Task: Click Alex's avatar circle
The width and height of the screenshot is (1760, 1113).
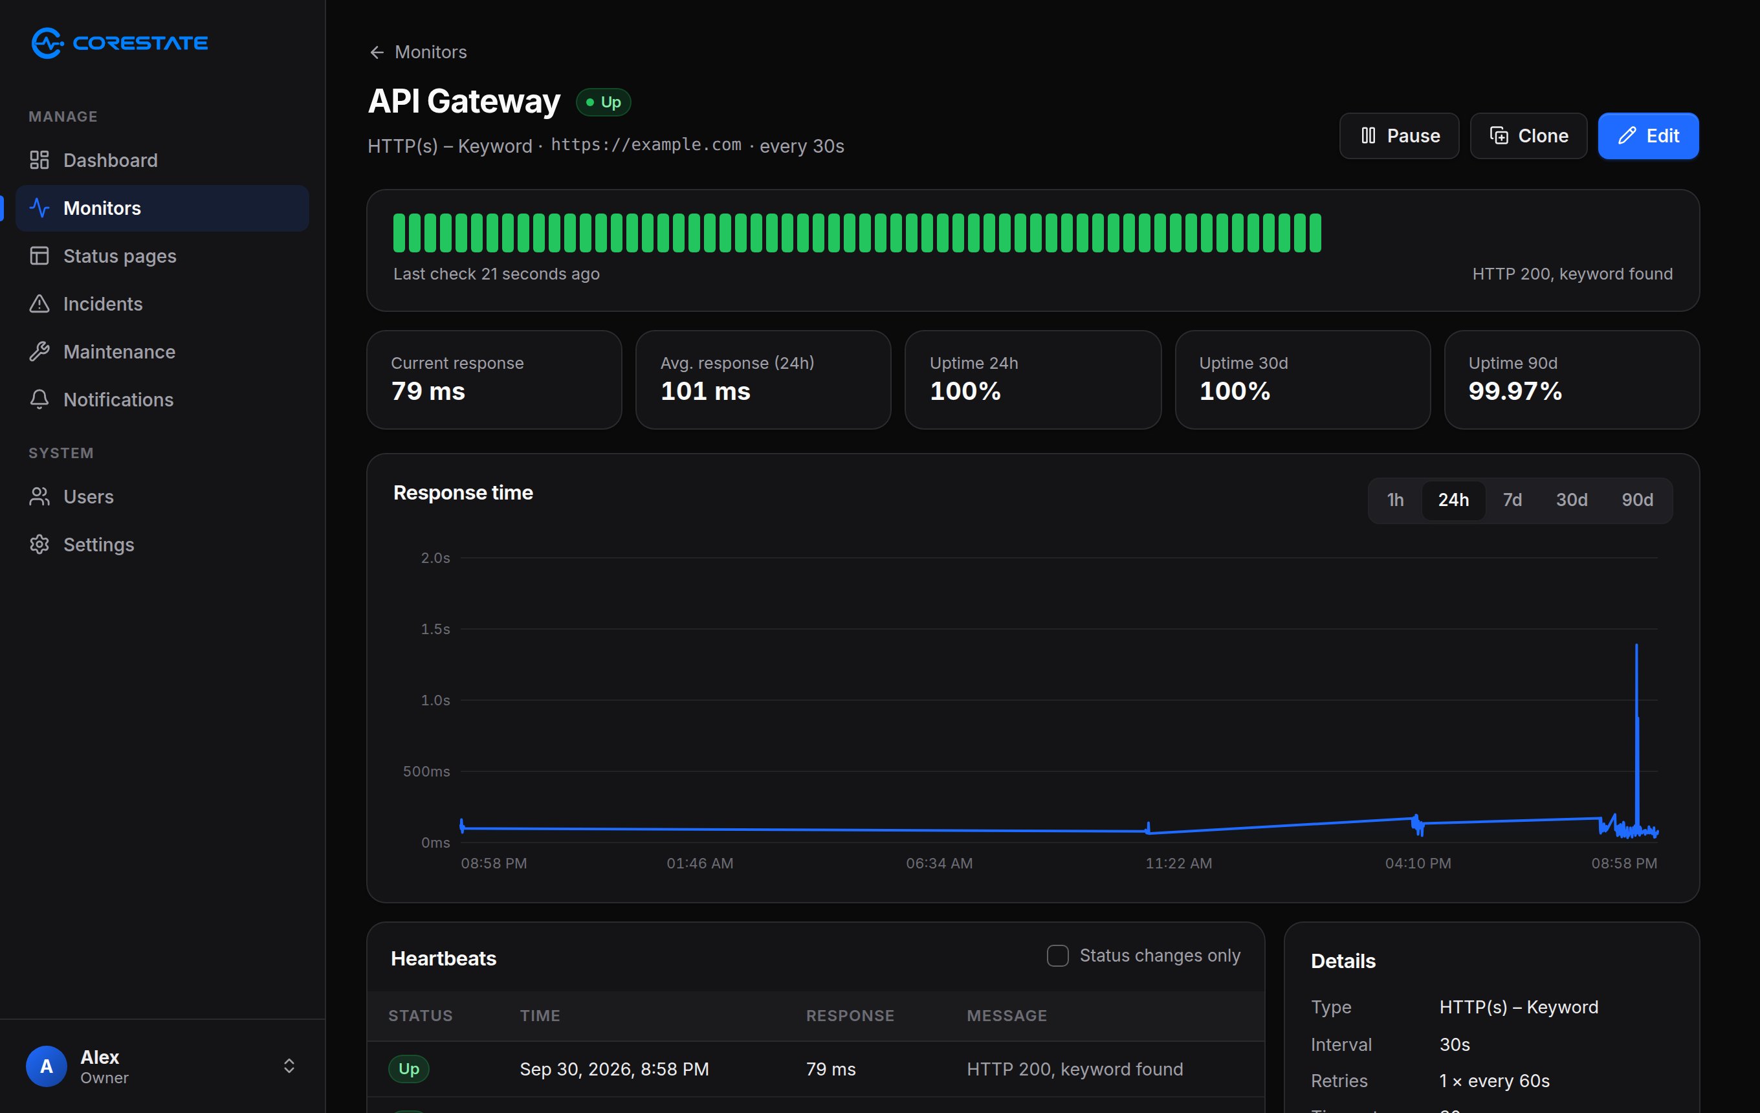Action: coord(47,1066)
